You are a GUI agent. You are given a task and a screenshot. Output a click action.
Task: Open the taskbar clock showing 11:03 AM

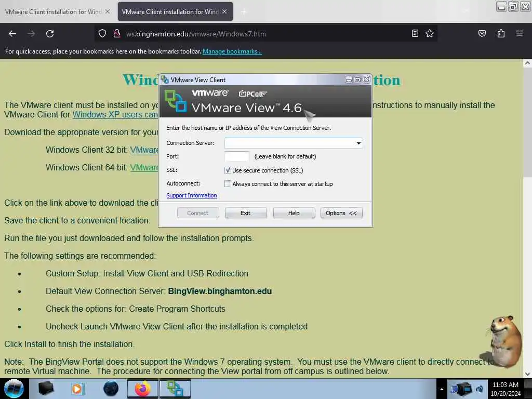click(506, 389)
